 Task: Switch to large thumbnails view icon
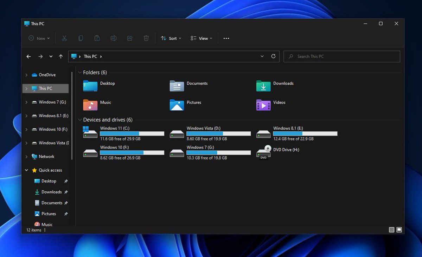(399, 230)
